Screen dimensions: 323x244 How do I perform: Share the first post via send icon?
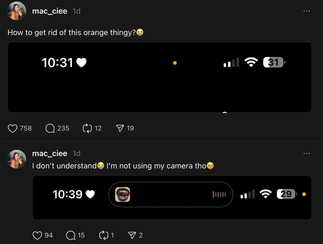(120, 128)
